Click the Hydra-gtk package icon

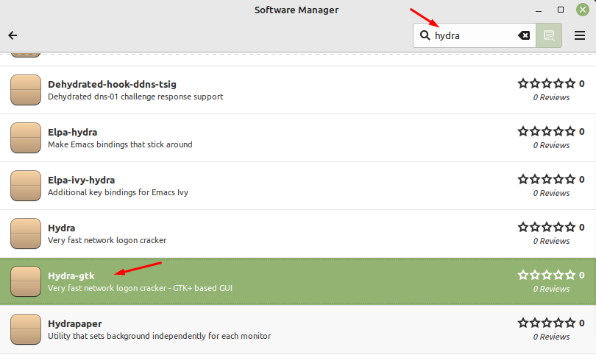pyautogui.click(x=26, y=281)
